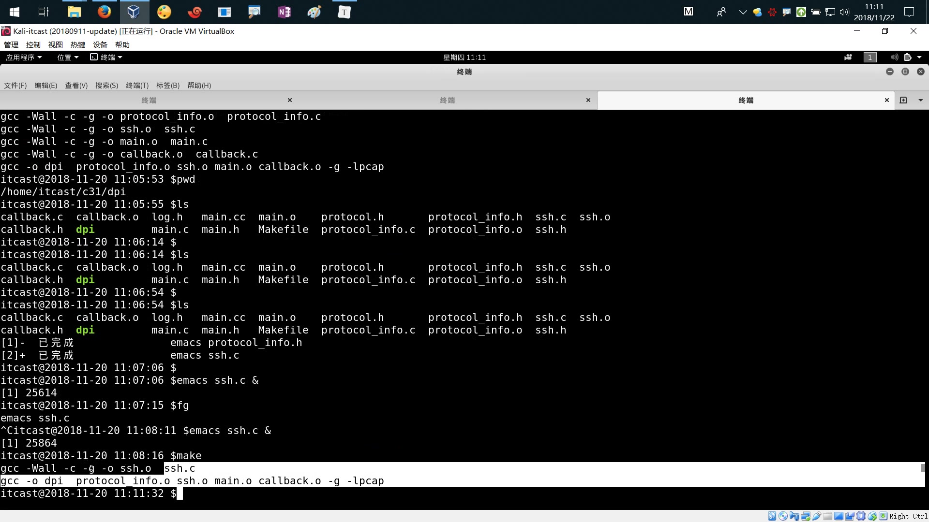This screenshot has width=929, height=522.
Task: Open VirtualBox application icon
Action: 132,12
